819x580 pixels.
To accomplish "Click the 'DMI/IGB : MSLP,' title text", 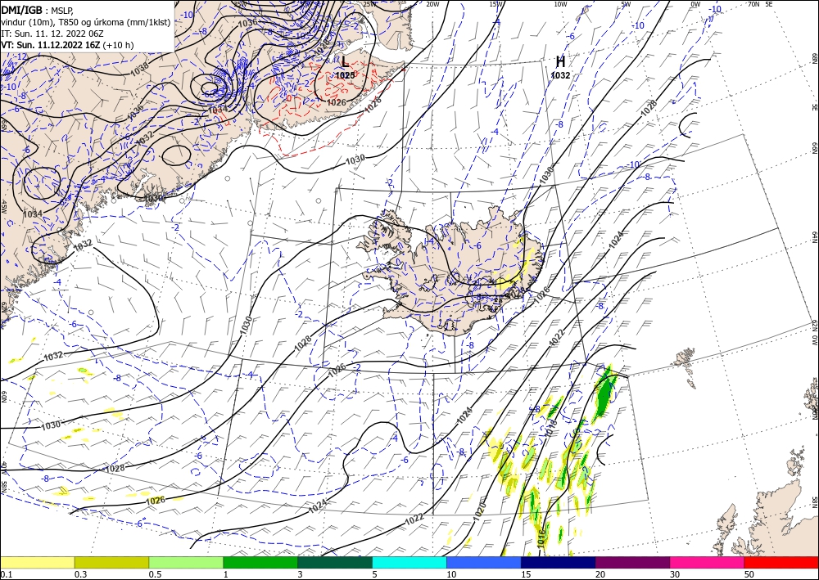I will 38,10.
